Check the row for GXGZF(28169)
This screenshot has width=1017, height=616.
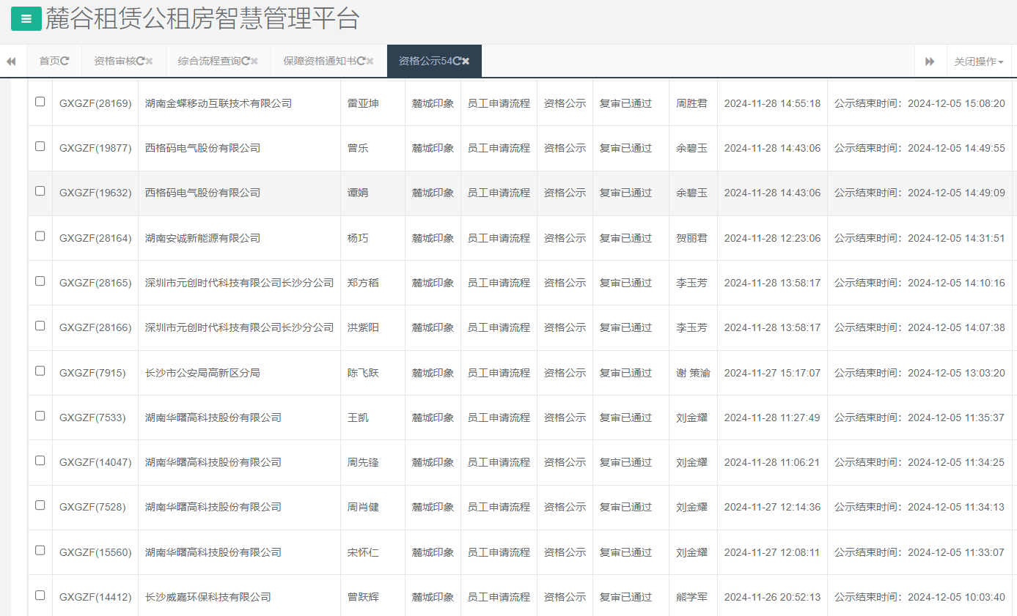pyautogui.click(x=41, y=103)
